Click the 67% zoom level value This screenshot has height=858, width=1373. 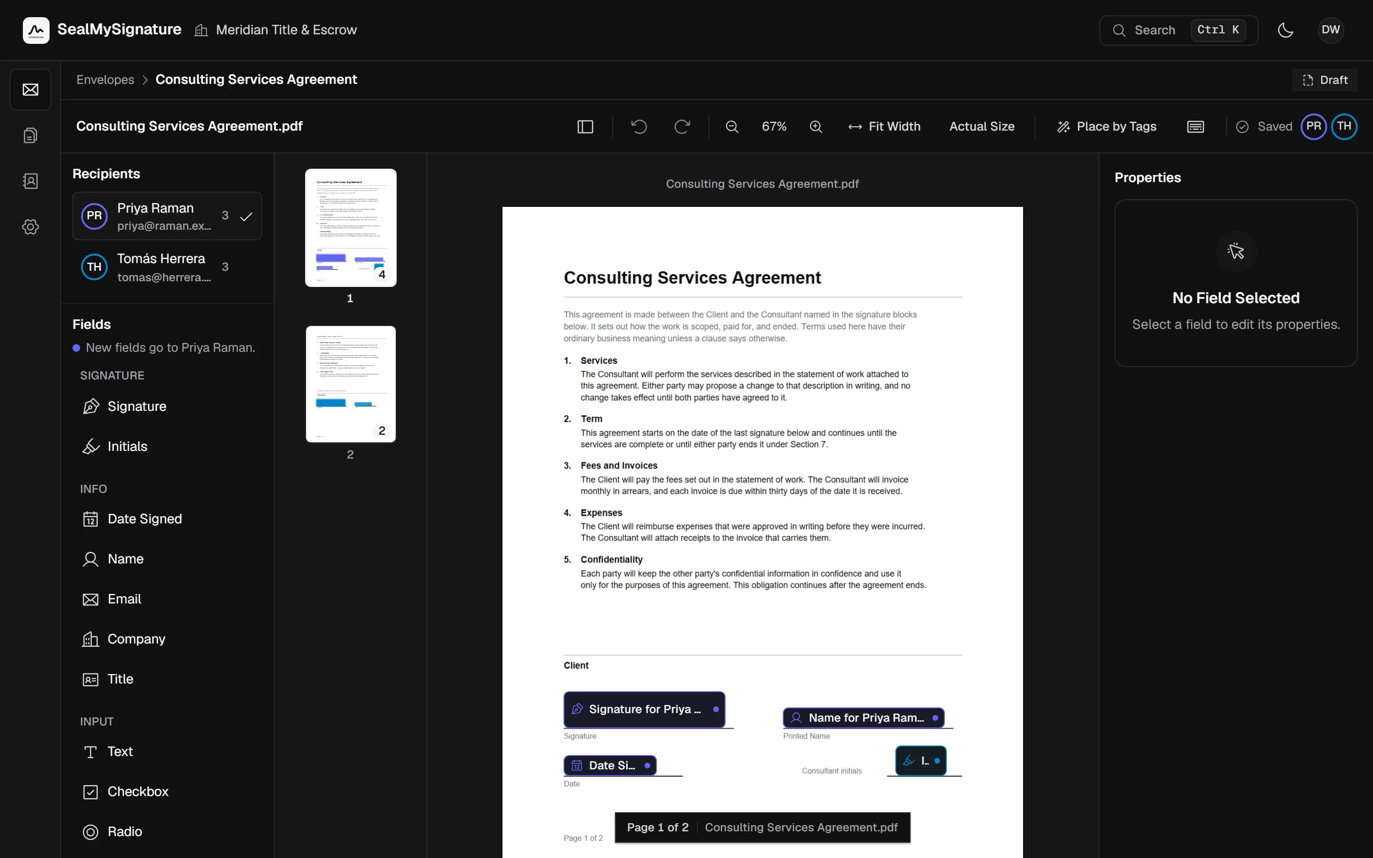(x=774, y=126)
